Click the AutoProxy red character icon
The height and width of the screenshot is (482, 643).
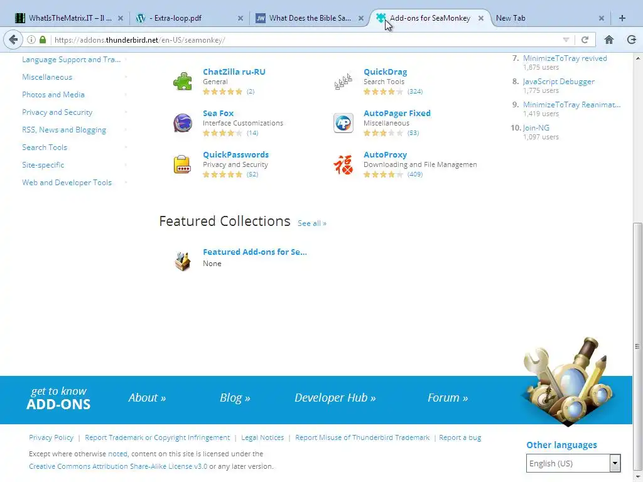pyautogui.click(x=343, y=164)
